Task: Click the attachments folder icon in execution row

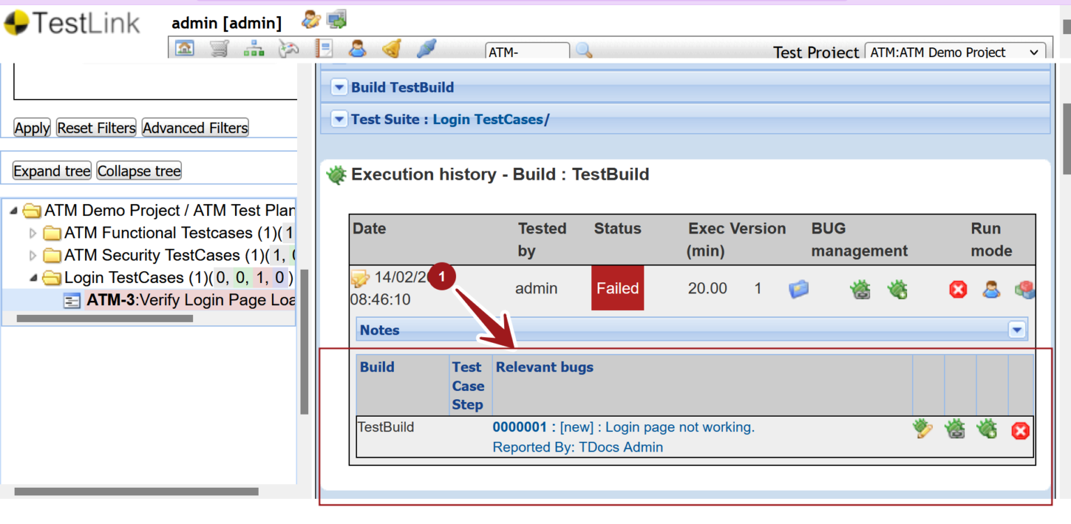Action: tap(799, 288)
